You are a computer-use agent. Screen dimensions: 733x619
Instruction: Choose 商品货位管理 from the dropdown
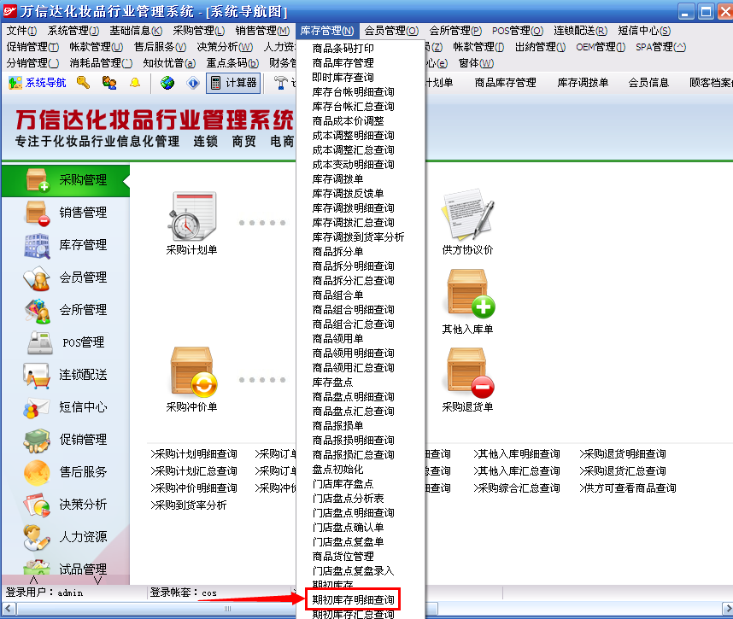(343, 557)
